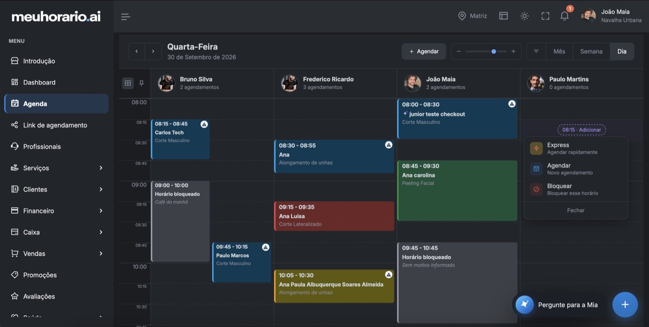Collapse the sidebar with the hamburger icon
This screenshot has height=327, width=649.
pyautogui.click(x=125, y=17)
